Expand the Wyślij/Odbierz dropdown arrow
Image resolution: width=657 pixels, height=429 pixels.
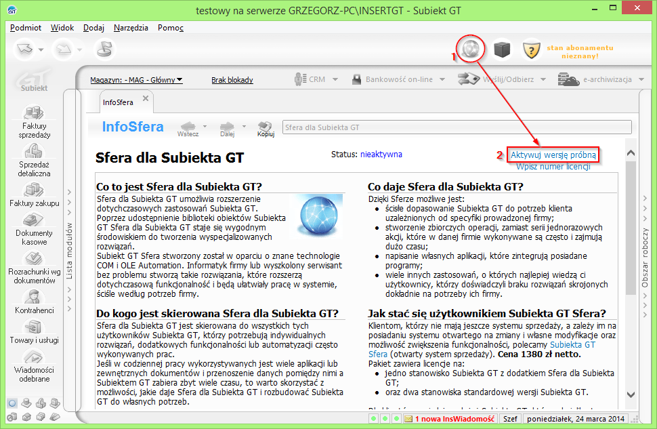543,79
